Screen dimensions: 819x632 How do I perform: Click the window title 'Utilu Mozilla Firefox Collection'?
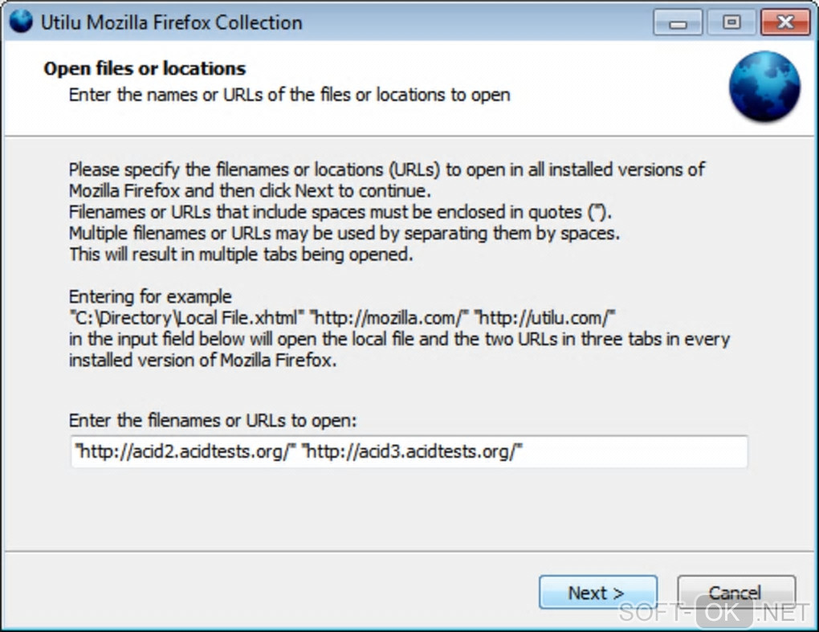click(171, 22)
